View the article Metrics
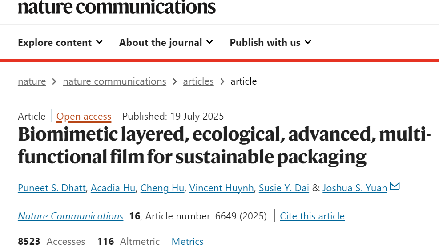The width and height of the screenshot is (439, 251). pos(187,242)
